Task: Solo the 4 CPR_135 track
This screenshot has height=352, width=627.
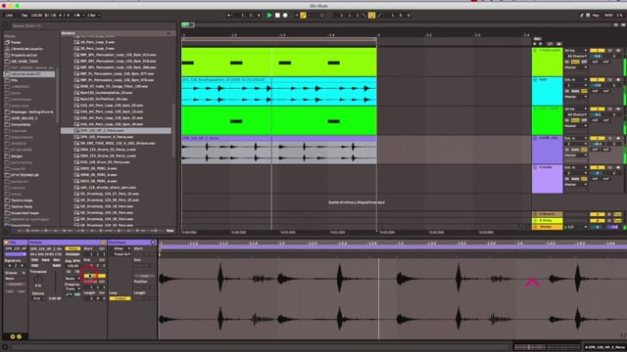Action: pos(609,139)
